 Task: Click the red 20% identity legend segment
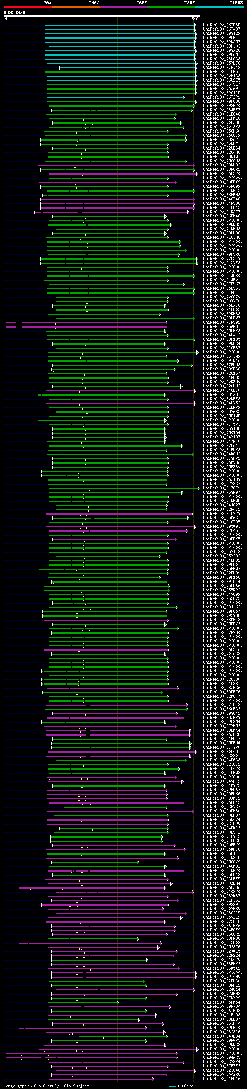tap(27, 7)
